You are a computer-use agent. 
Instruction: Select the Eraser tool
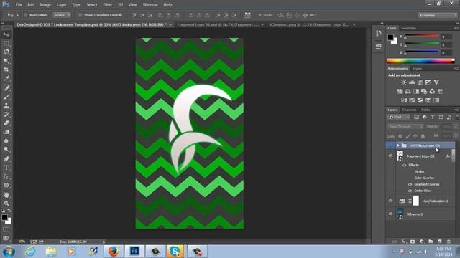(x=6, y=123)
